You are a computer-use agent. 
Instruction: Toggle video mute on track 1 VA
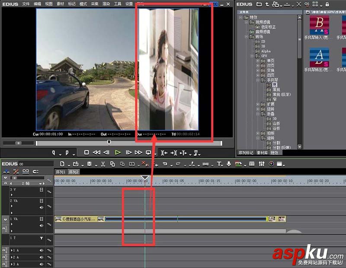tap(41, 219)
